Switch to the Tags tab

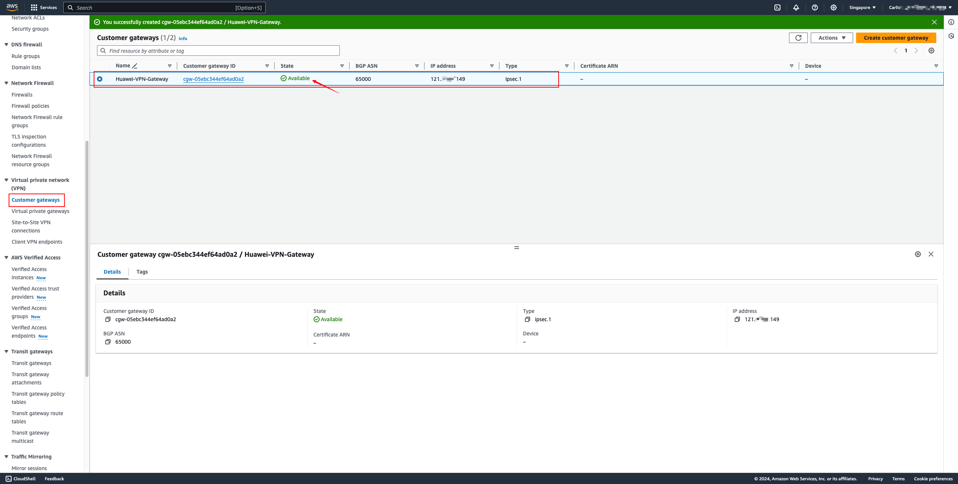coord(142,272)
